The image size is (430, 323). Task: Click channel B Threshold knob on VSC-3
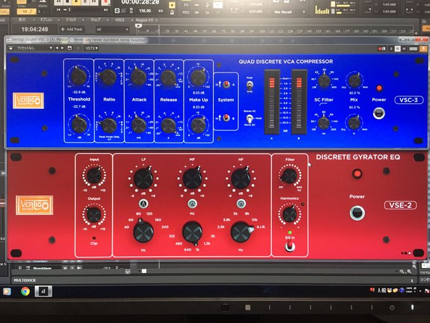tap(79, 125)
